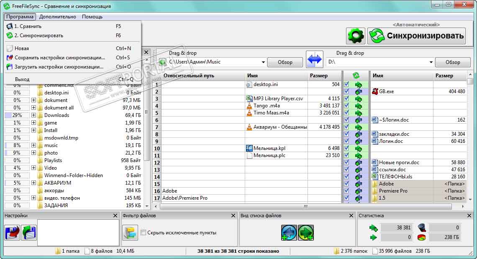
Task: Expand the game folder in tree
Action: pos(33,123)
